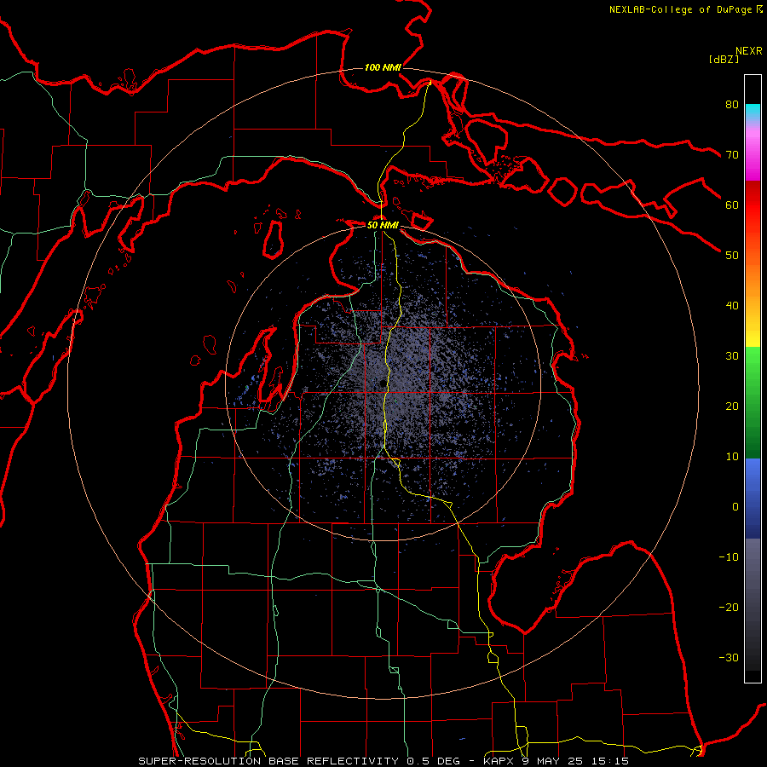Image resolution: width=767 pixels, height=767 pixels.
Task: Click the 0 dBZ scale value
Action: click(735, 507)
